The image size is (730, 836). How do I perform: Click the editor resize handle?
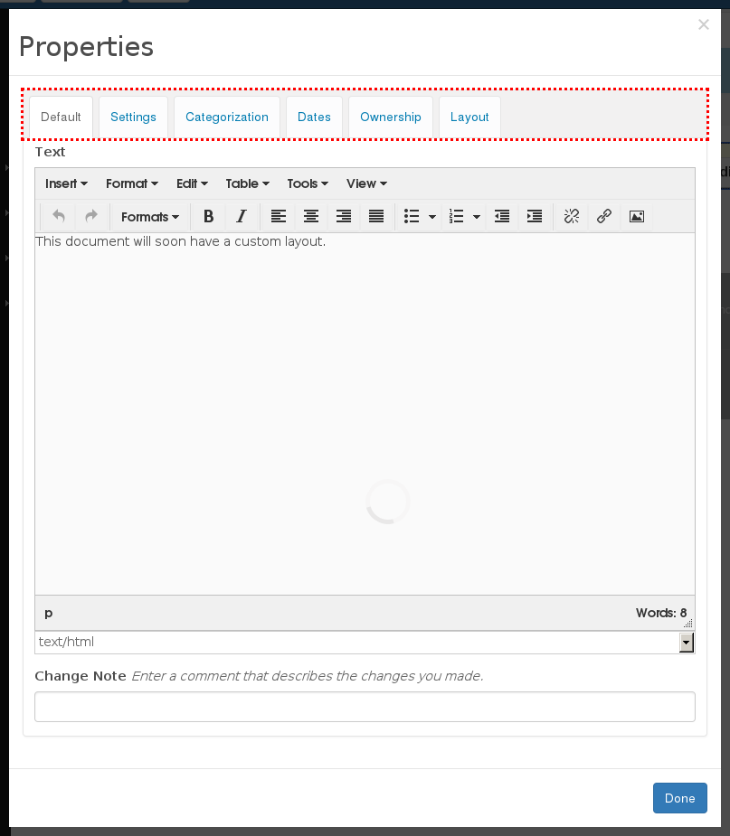689,624
